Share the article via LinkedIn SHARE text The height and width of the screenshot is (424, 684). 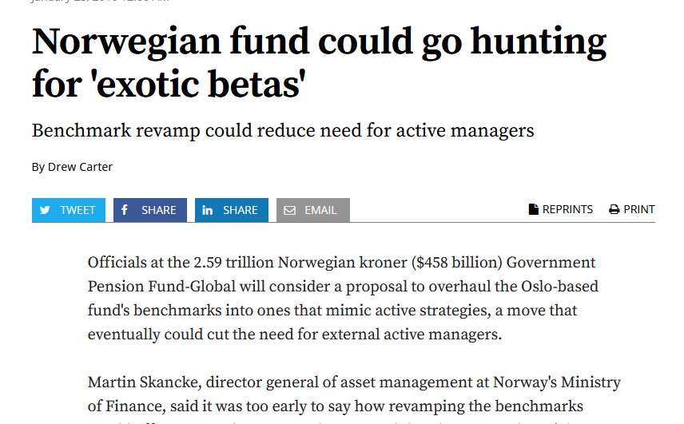[x=240, y=210]
